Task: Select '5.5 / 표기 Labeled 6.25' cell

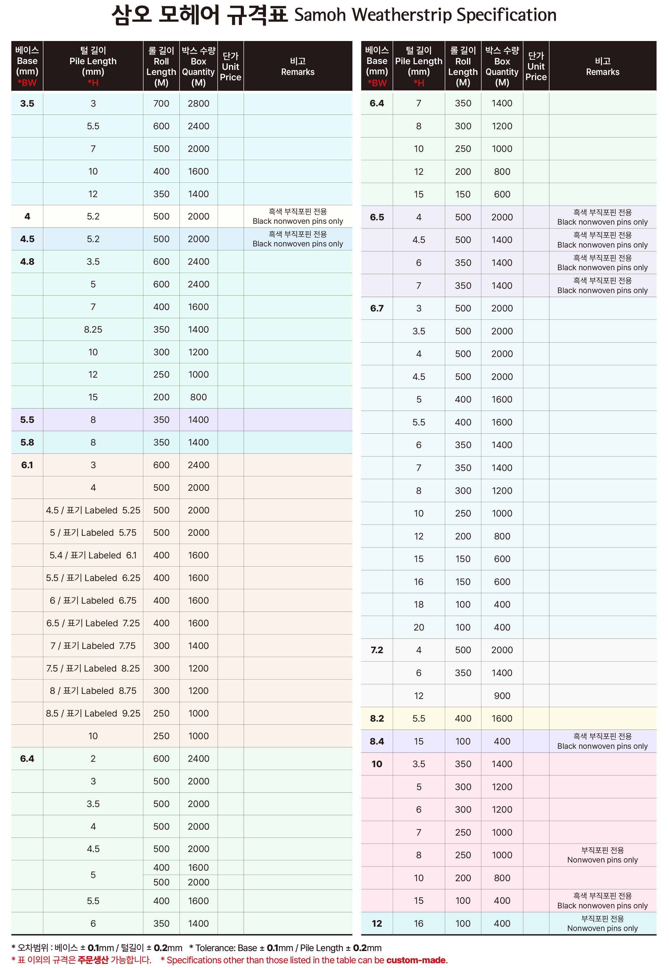Action: point(93,578)
